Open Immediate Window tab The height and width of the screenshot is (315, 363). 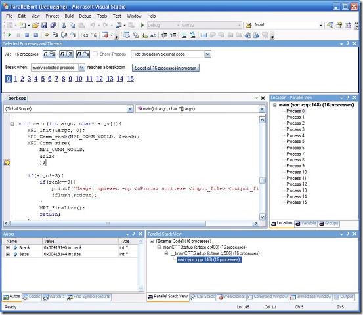[311, 297]
